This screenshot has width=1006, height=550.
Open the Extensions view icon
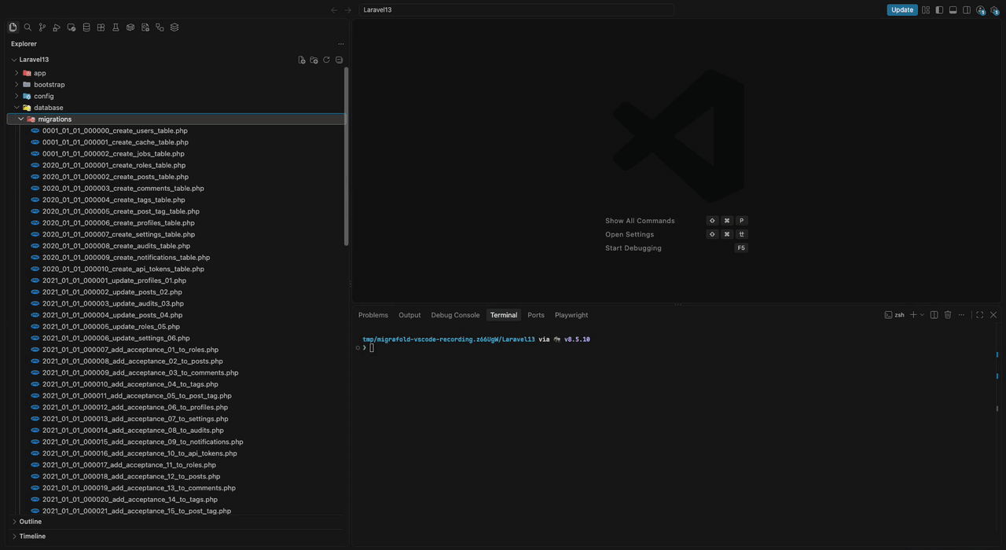(101, 27)
